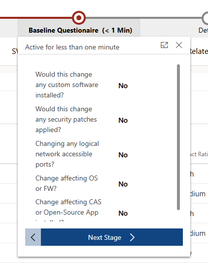The width and height of the screenshot is (208, 269).
Task: Go back using the left chevron button
Action: [33, 237]
